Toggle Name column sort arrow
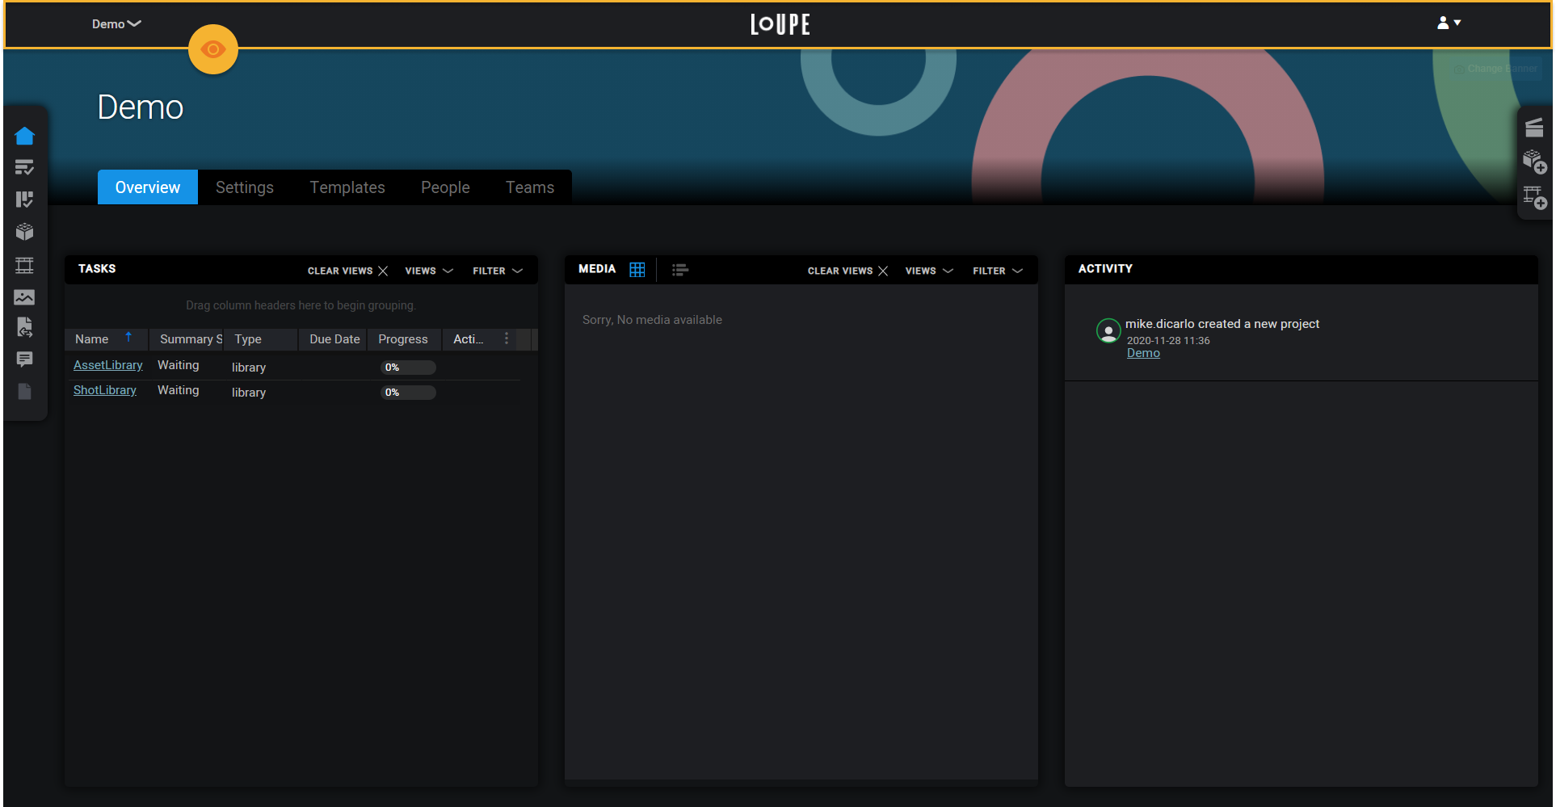Screen dimensions: 1556x807 pos(128,338)
